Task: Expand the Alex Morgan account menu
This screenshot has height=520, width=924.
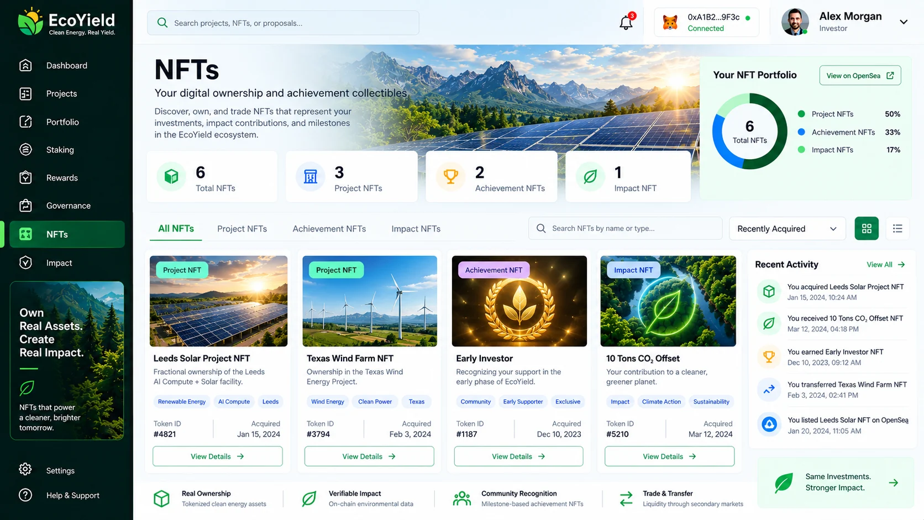Action: pos(904,22)
